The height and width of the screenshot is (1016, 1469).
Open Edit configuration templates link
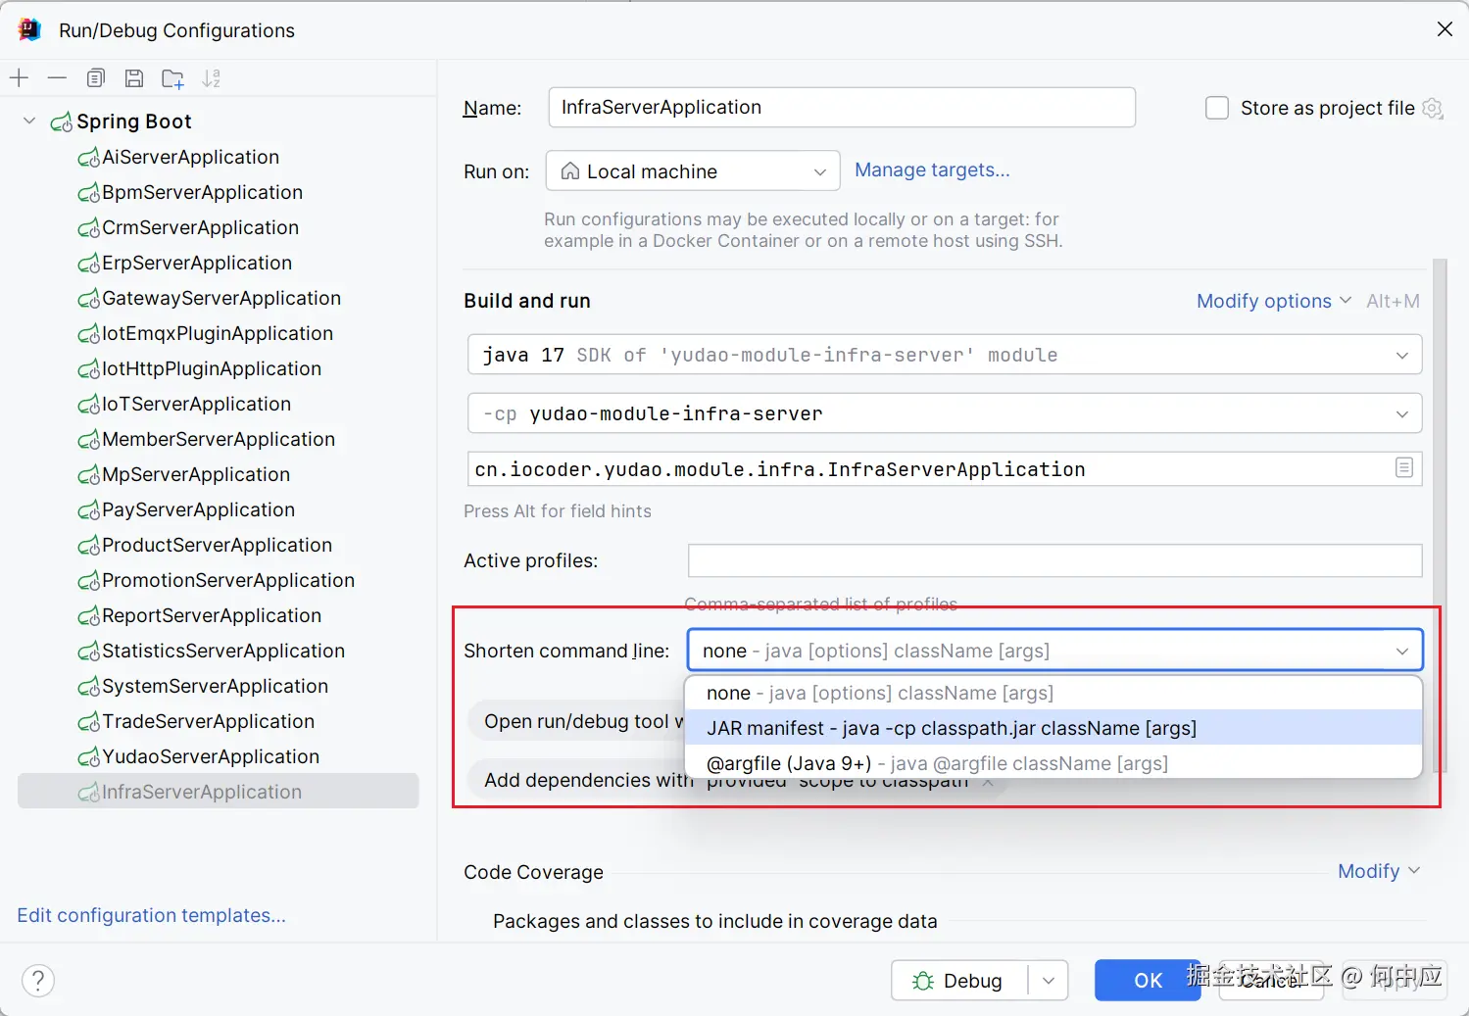pyautogui.click(x=152, y=915)
